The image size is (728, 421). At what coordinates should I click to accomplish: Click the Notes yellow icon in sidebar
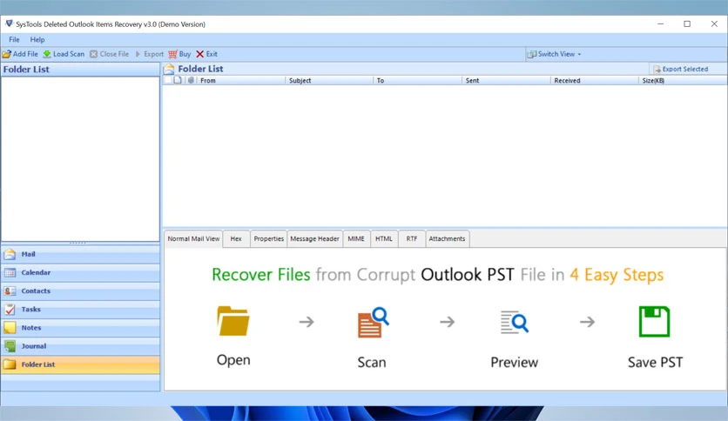pos(10,328)
